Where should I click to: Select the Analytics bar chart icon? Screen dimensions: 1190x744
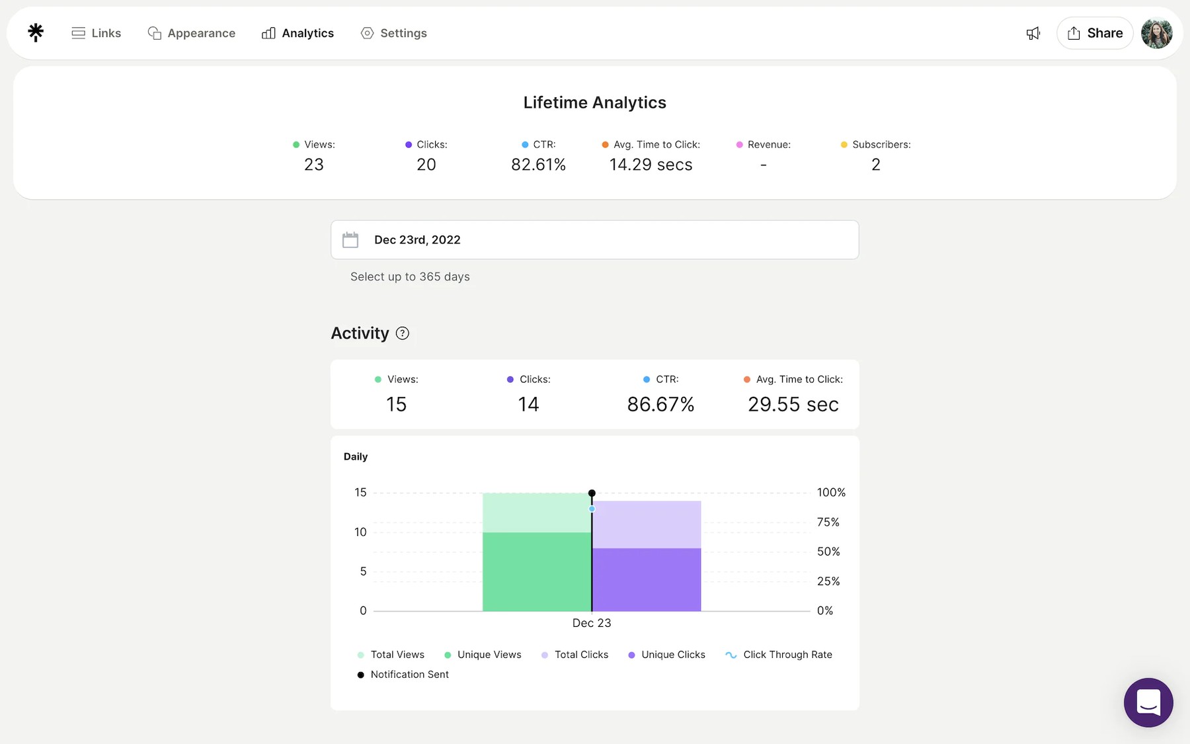pyautogui.click(x=268, y=32)
